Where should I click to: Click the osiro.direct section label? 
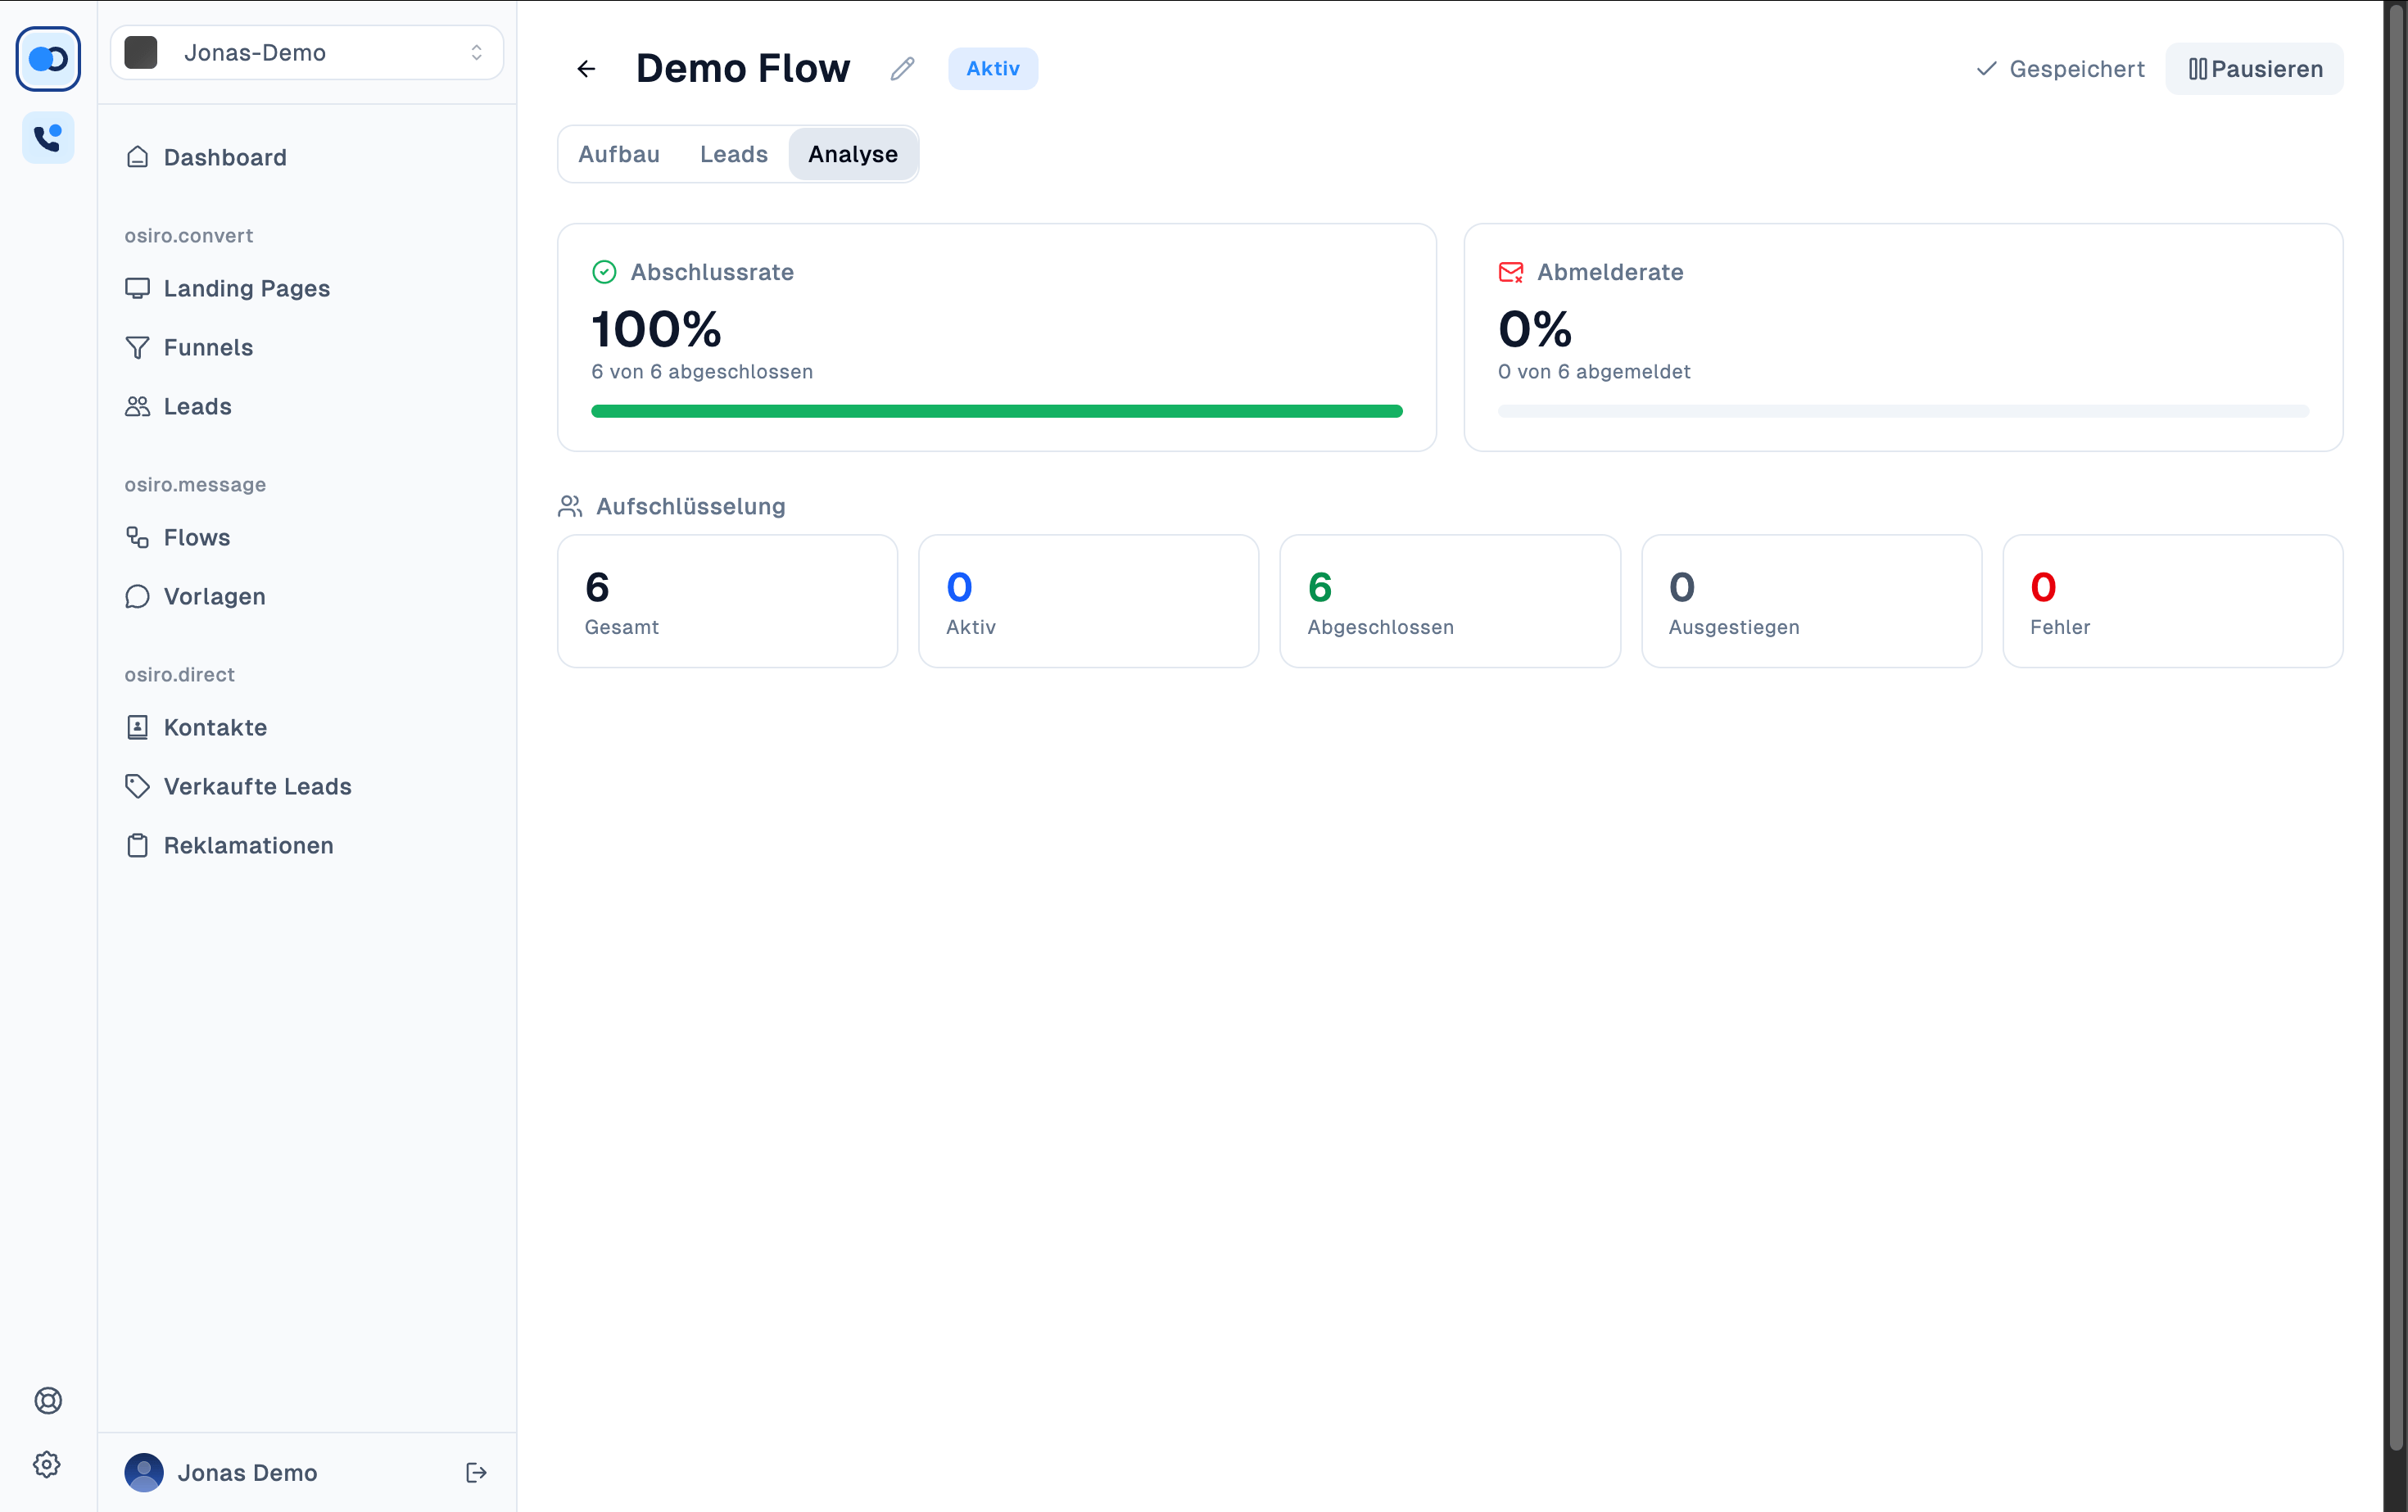click(x=180, y=674)
